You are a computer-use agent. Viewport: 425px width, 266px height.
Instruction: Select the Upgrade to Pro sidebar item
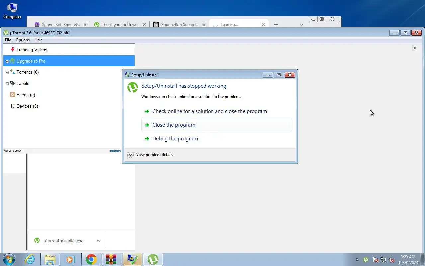click(x=69, y=61)
